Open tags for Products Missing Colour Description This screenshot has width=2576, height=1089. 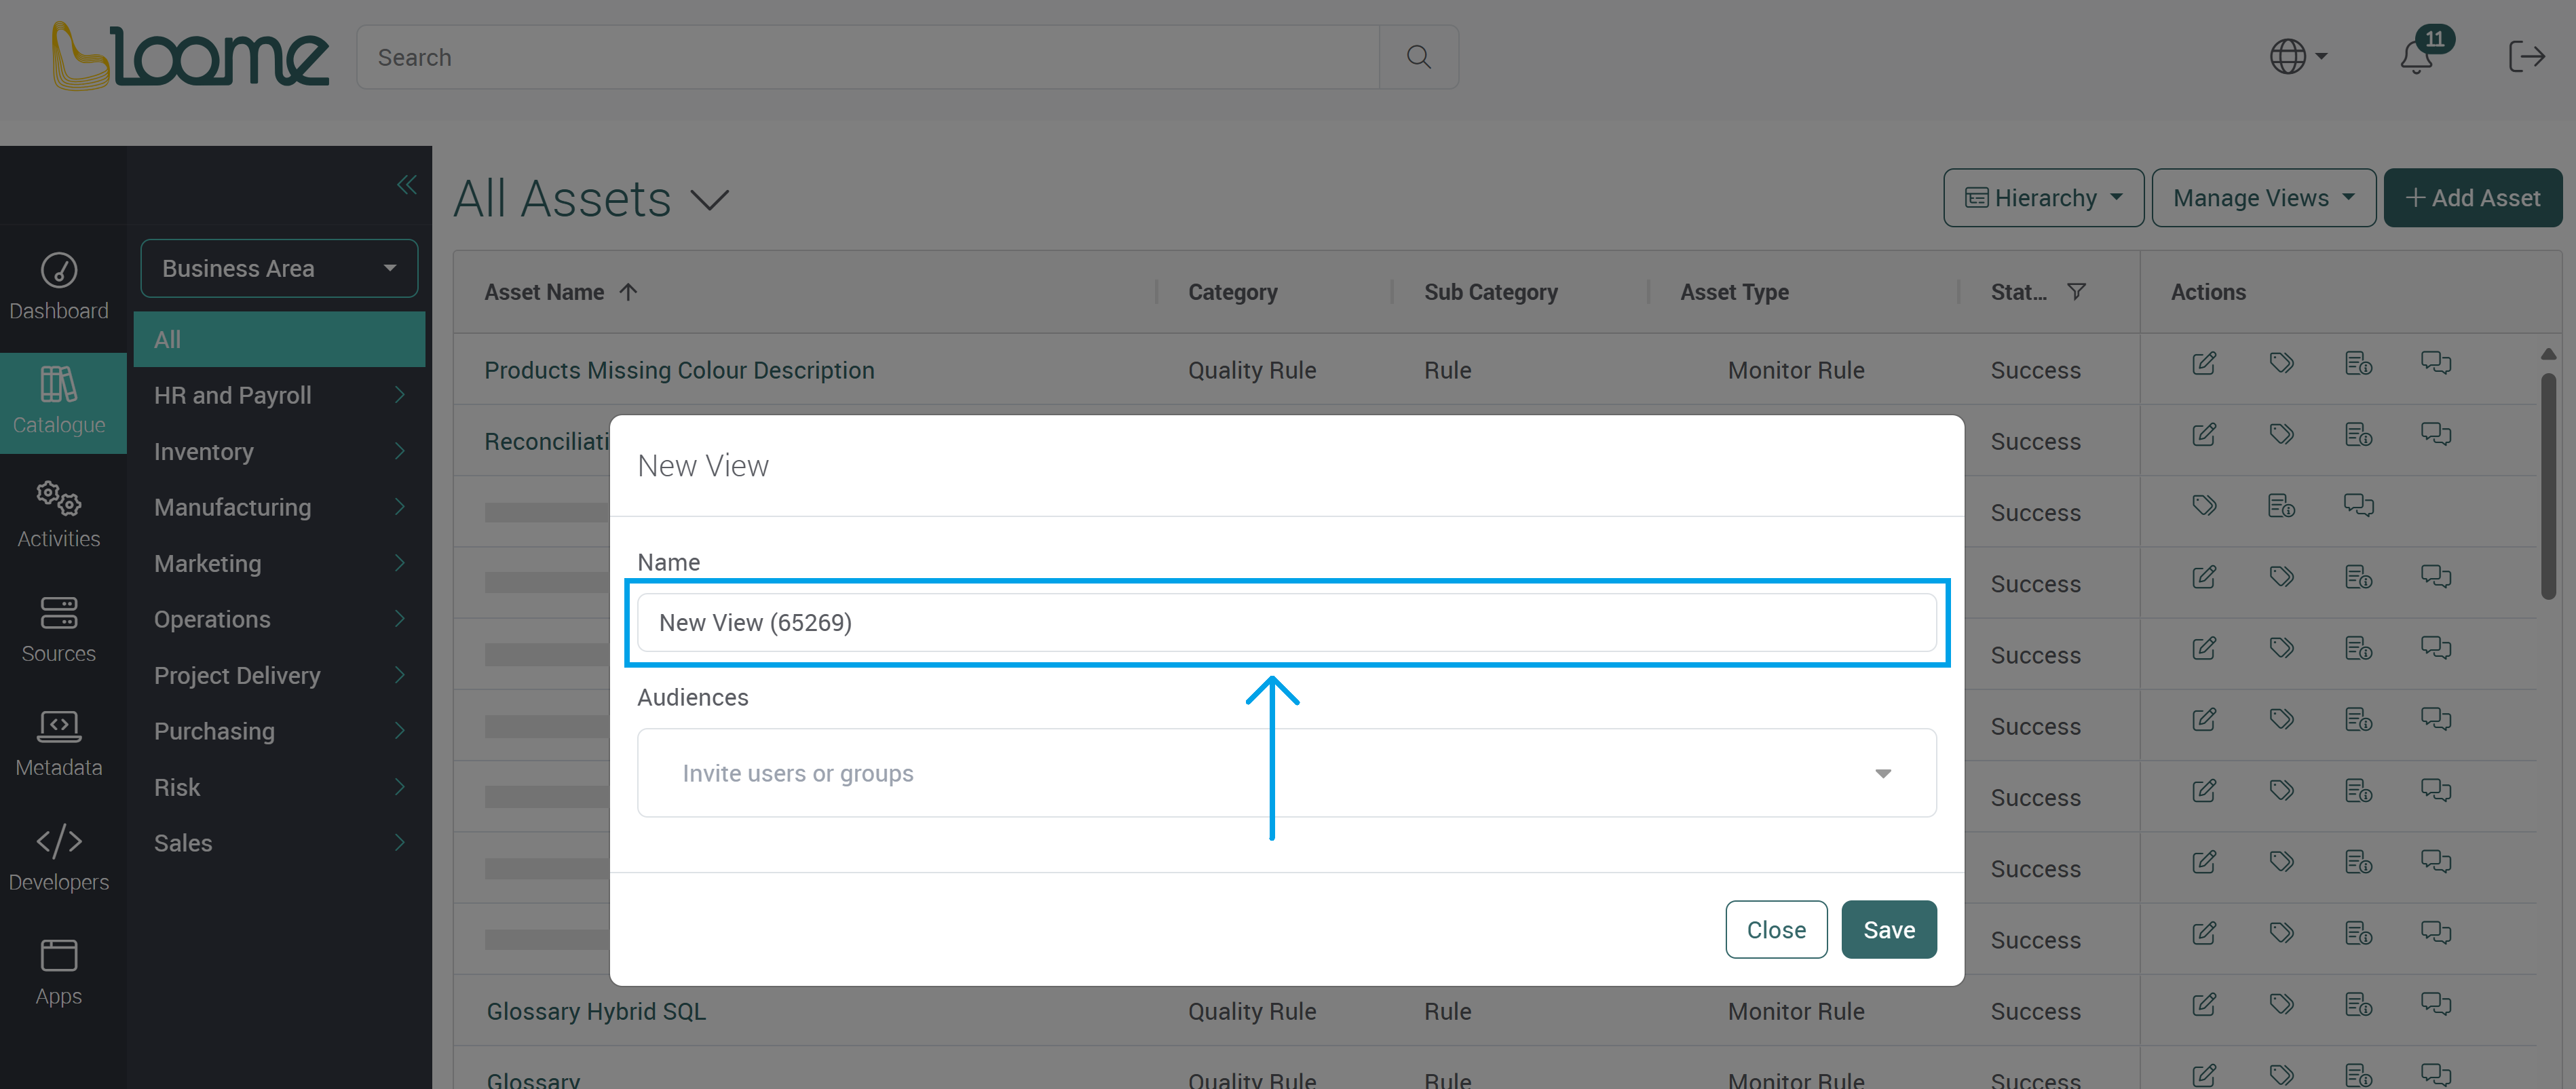(x=2282, y=363)
